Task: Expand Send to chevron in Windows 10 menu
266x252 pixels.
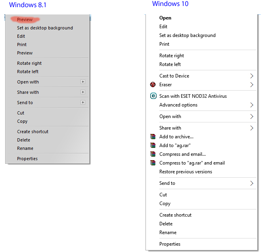Action: click(252, 183)
